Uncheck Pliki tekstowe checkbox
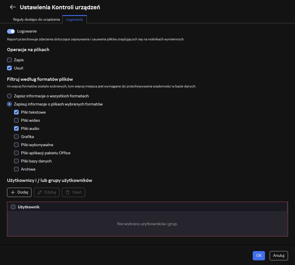 point(16,112)
